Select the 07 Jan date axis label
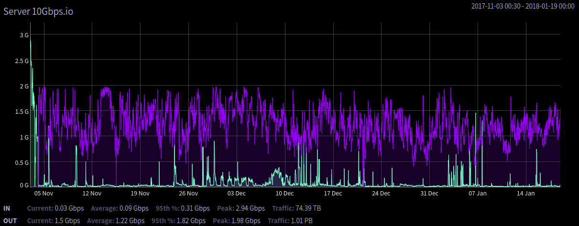 pyautogui.click(x=477, y=194)
